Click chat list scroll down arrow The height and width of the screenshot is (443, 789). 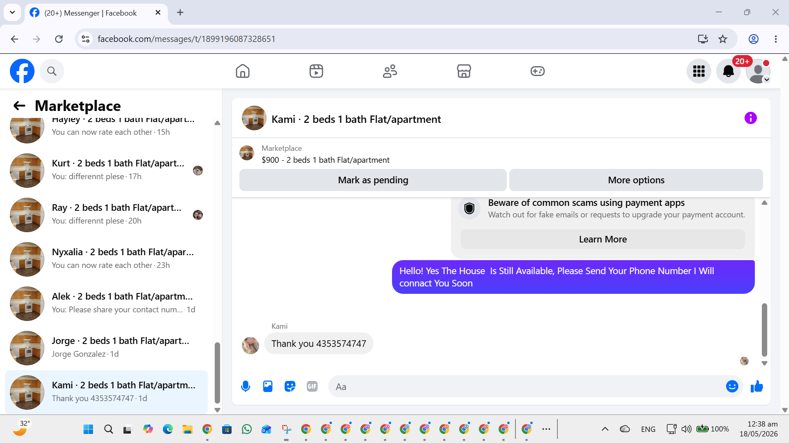click(x=217, y=410)
